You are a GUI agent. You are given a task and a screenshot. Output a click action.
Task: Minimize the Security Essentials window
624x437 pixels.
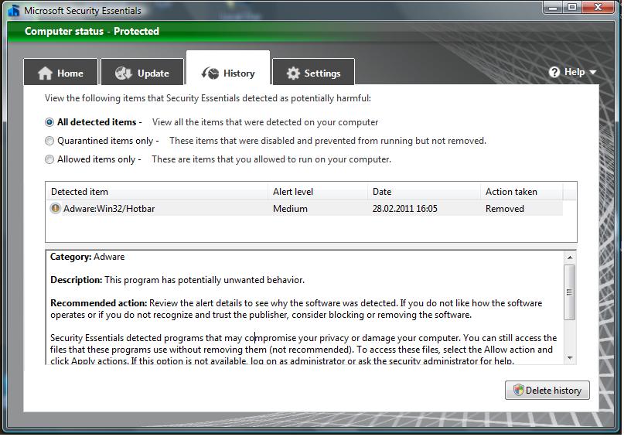pos(553,8)
